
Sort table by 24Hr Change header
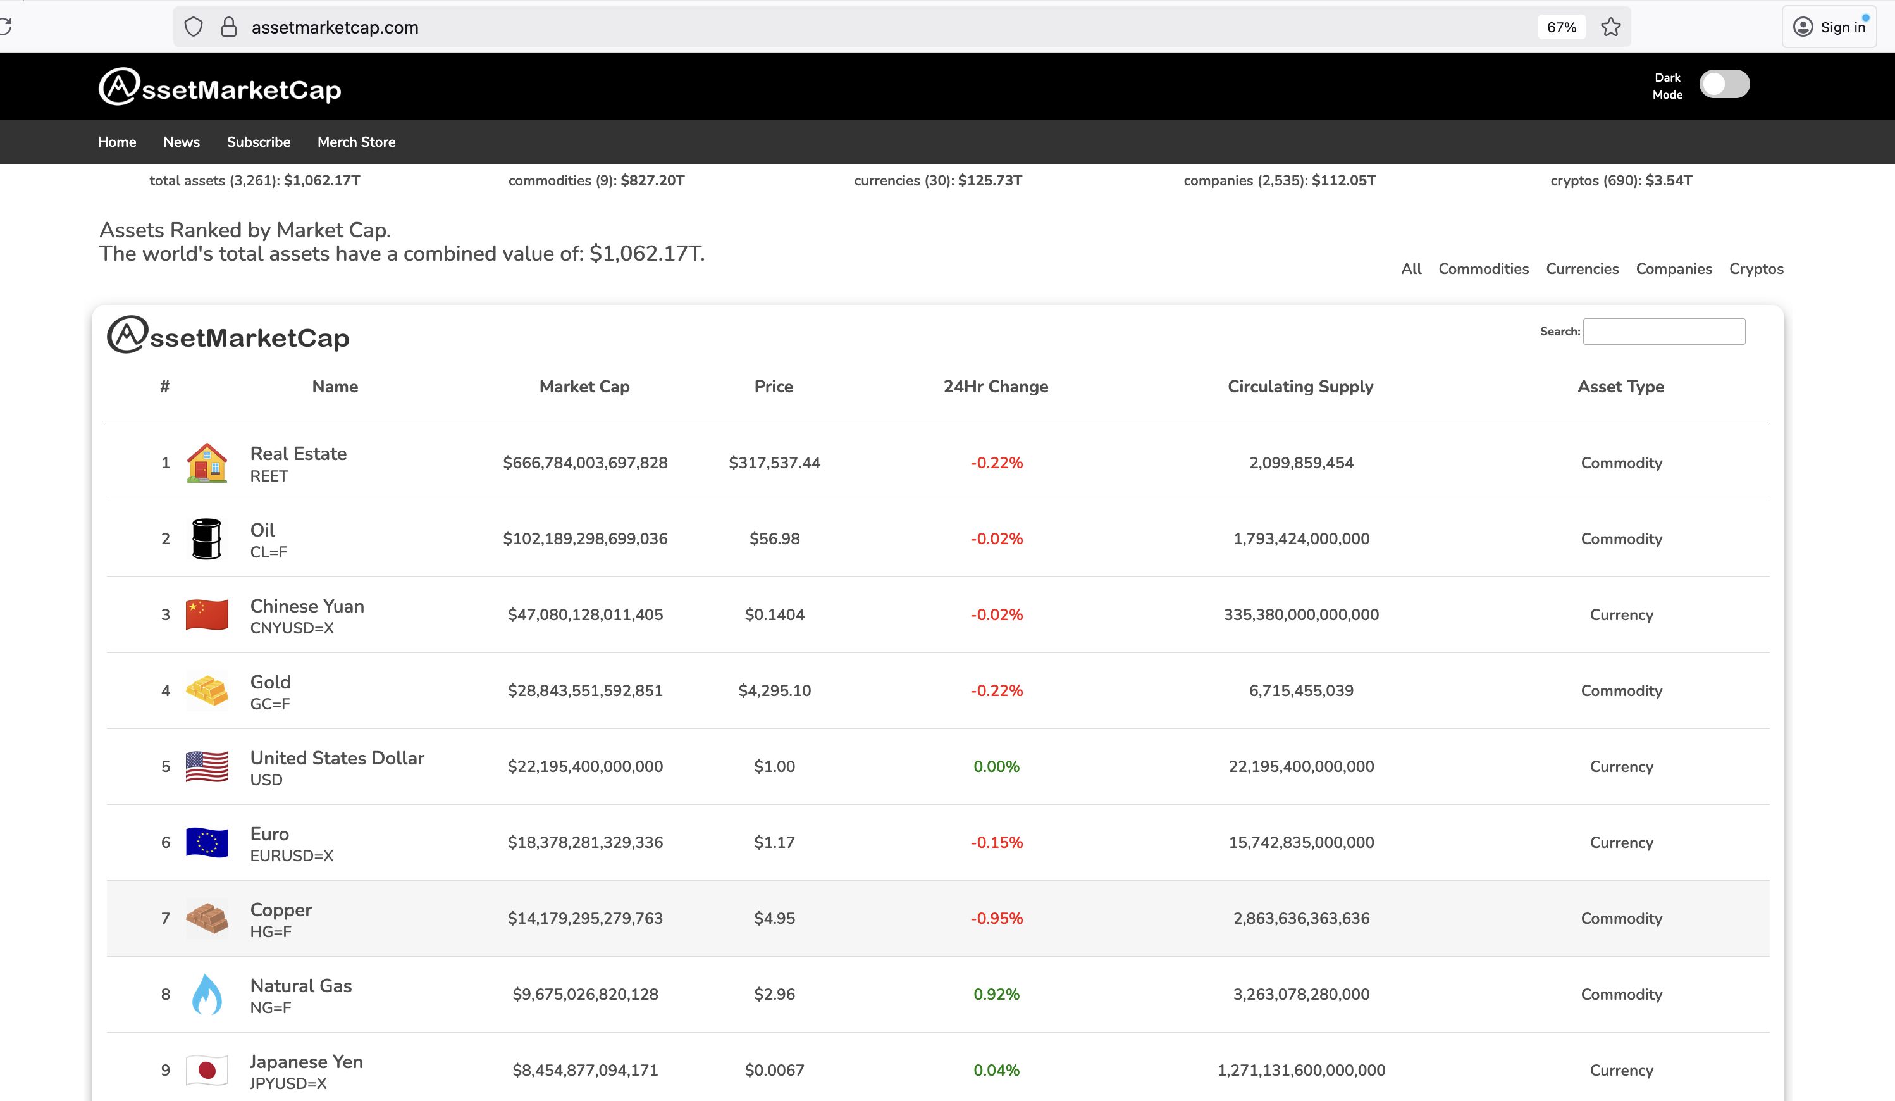point(996,387)
